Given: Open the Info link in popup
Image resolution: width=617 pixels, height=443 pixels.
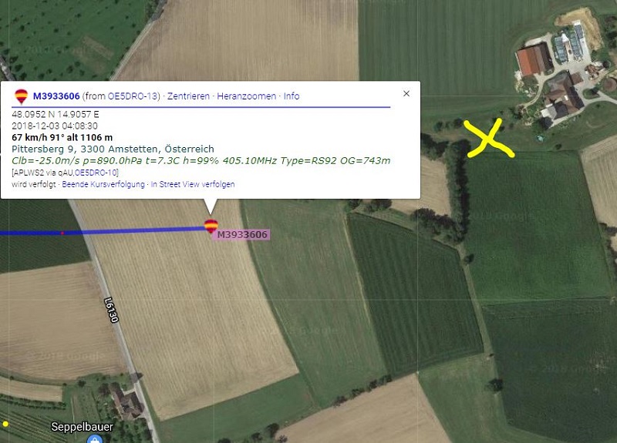Looking at the screenshot, I should tap(292, 96).
